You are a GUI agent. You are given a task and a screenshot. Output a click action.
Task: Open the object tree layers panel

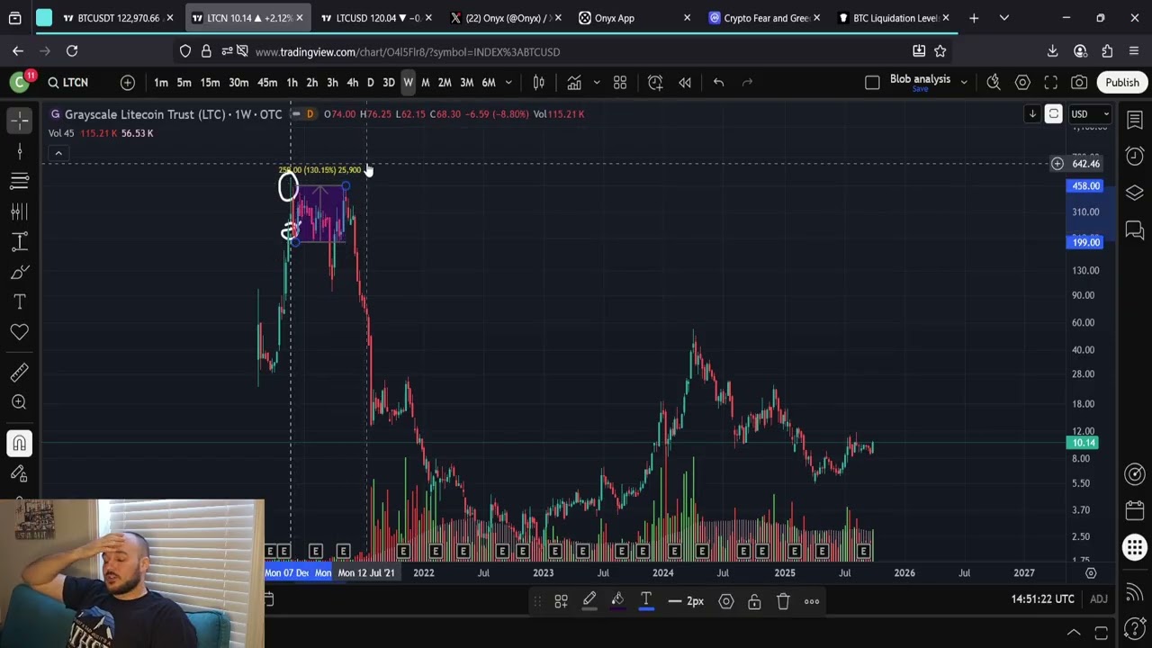tap(1135, 193)
